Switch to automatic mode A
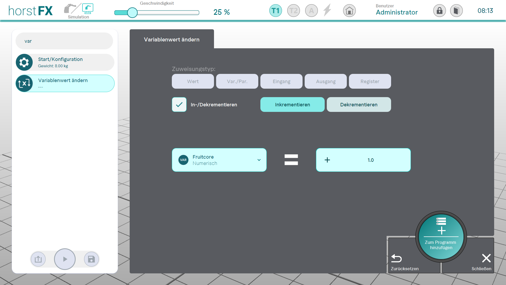506x285 pixels. coord(311,11)
